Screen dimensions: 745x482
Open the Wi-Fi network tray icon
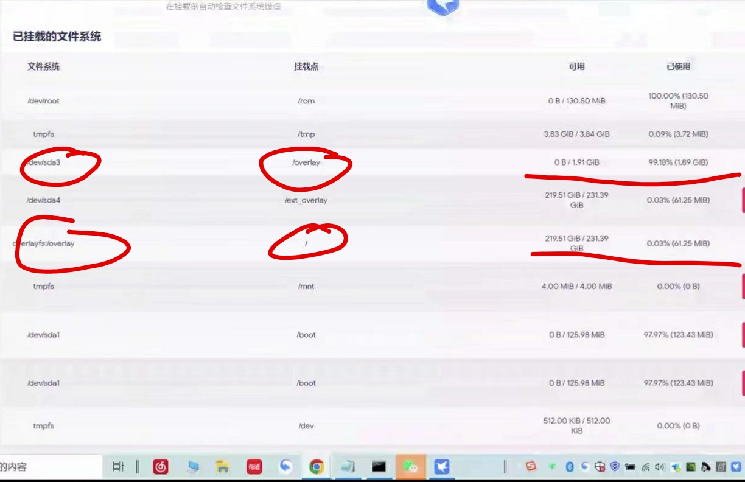click(645, 467)
